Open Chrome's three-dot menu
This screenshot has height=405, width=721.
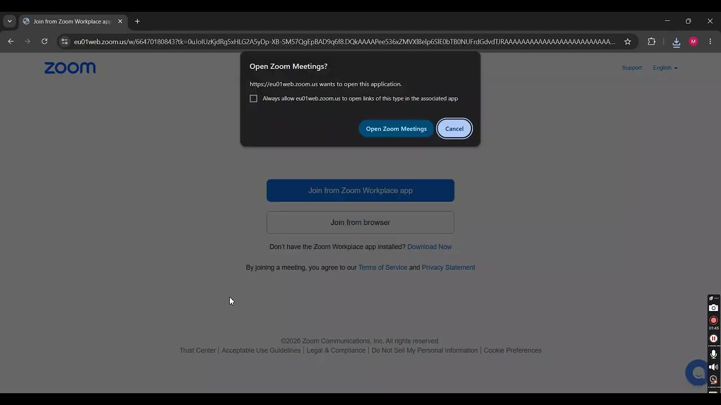[710, 42]
